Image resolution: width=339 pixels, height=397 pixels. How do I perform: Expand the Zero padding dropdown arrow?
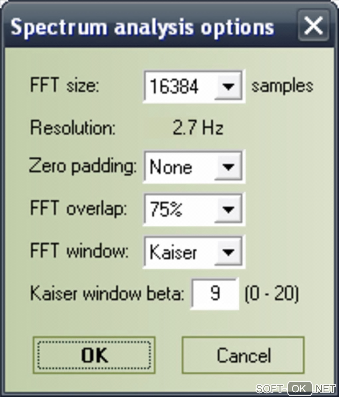point(228,167)
